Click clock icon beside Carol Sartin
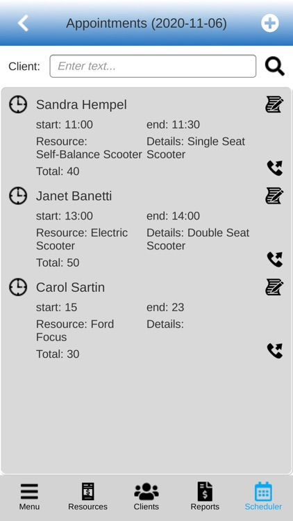Viewport: 293px width, 521px height. (18, 287)
